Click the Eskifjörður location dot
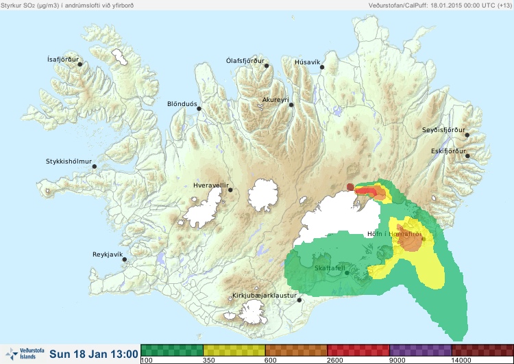 [467, 156]
